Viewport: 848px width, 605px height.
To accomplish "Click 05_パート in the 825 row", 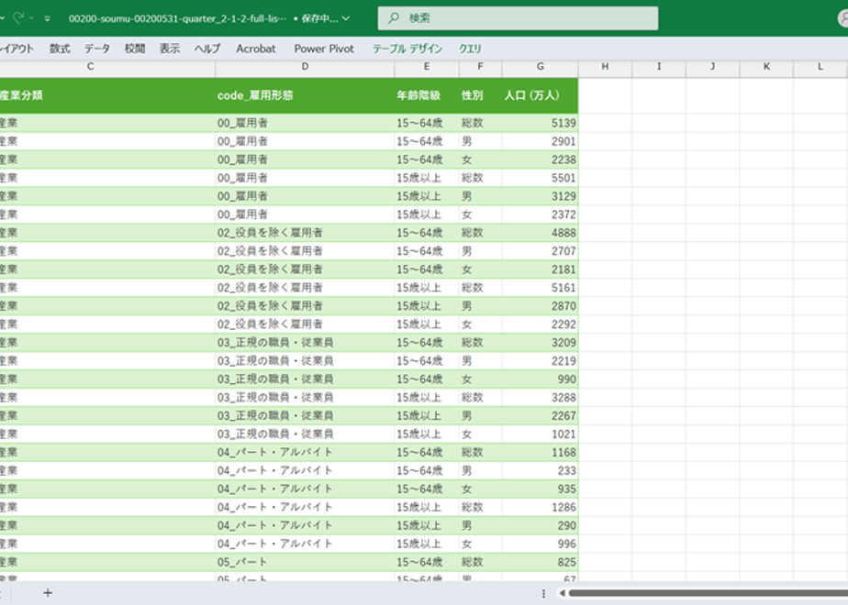I will (242, 562).
